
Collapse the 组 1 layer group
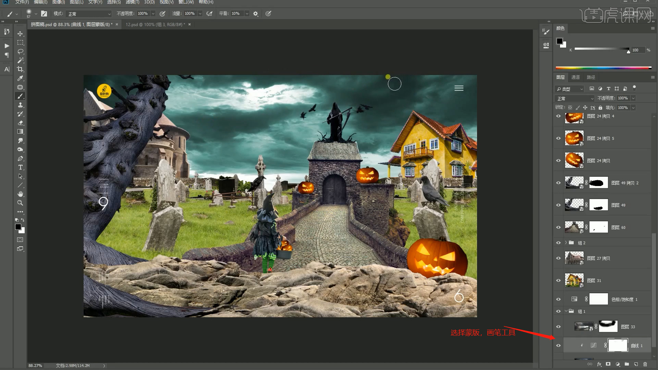click(x=566, y=311)
